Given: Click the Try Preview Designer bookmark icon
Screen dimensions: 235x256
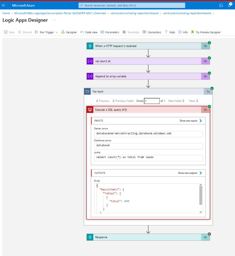Looking at the screenshot, I should (x=192, y=32).
